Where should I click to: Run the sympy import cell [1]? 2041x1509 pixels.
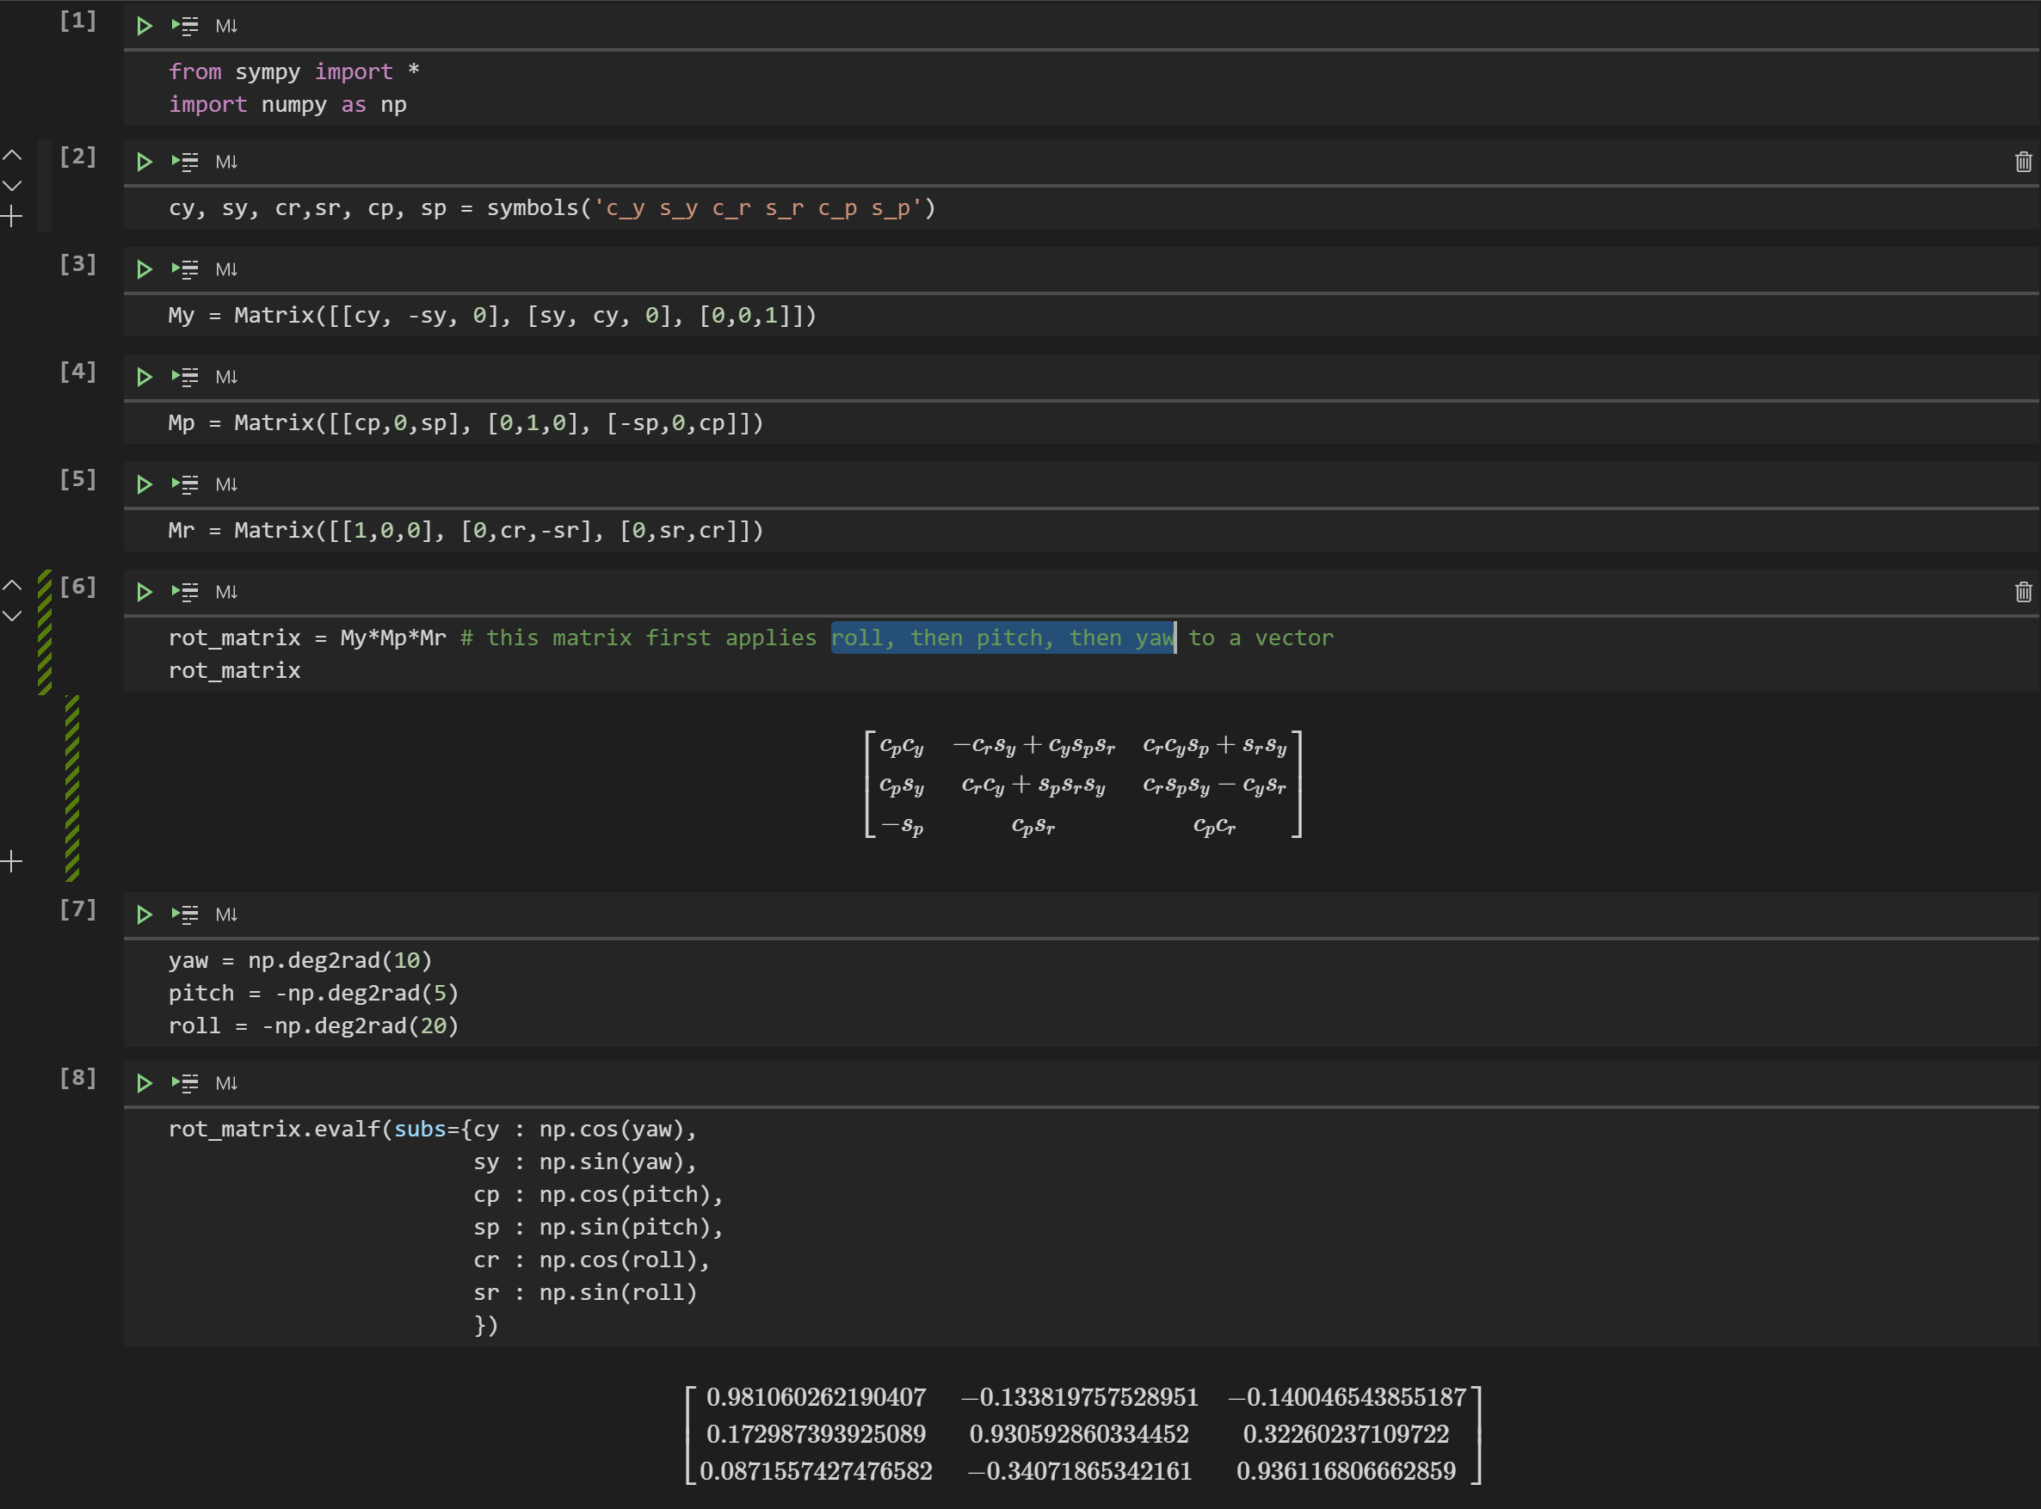[x=144, y=26]
